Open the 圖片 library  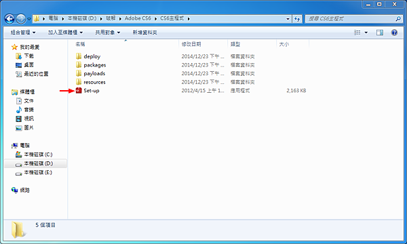(28, 127)
